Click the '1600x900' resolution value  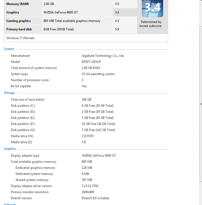click(x=88, y=192)
